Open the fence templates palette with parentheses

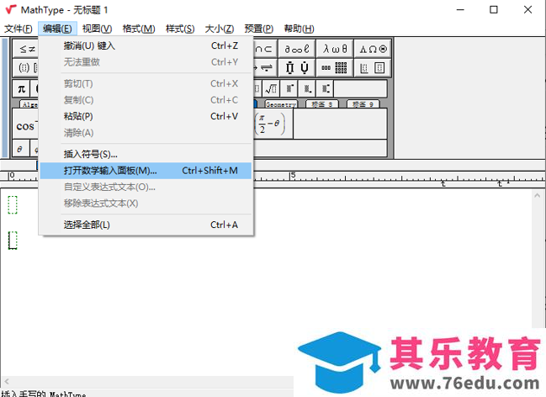(26, 67)
